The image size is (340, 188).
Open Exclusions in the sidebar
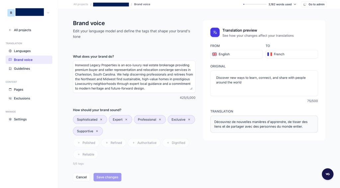[29, 98]
